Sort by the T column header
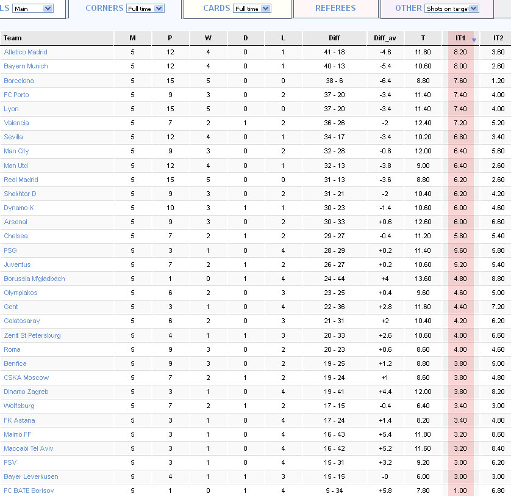This screenshot has height=496, width=511. pos(423,38)
